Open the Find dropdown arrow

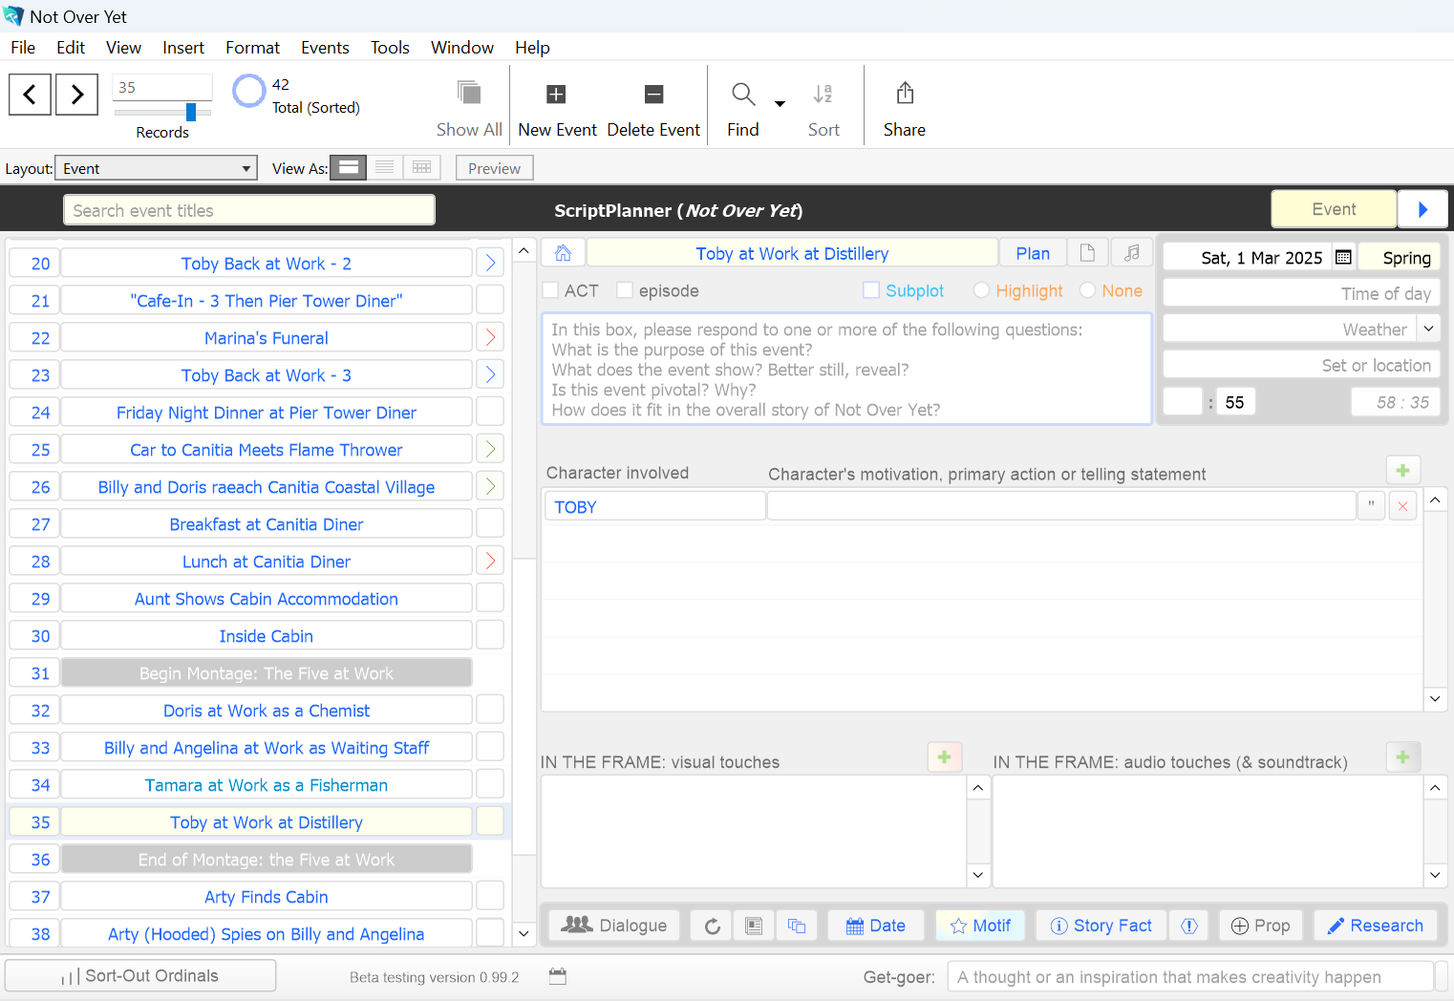coord(780,102)
